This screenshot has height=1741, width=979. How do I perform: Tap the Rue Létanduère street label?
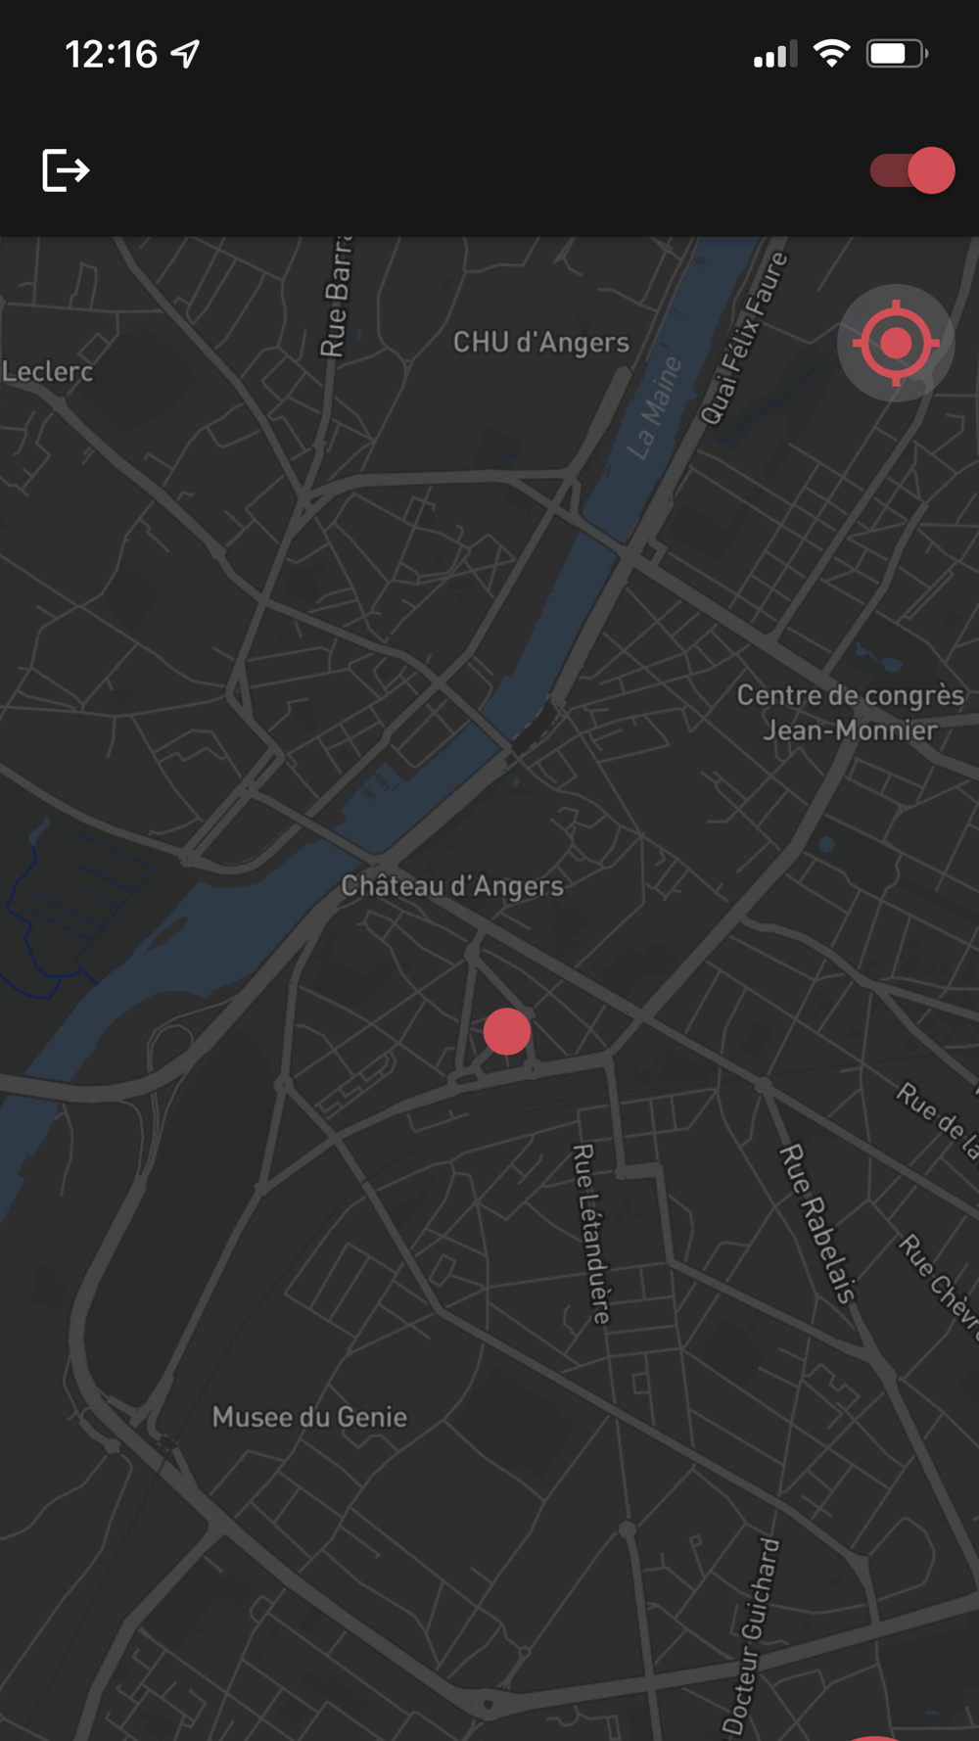coord(591,1234)
